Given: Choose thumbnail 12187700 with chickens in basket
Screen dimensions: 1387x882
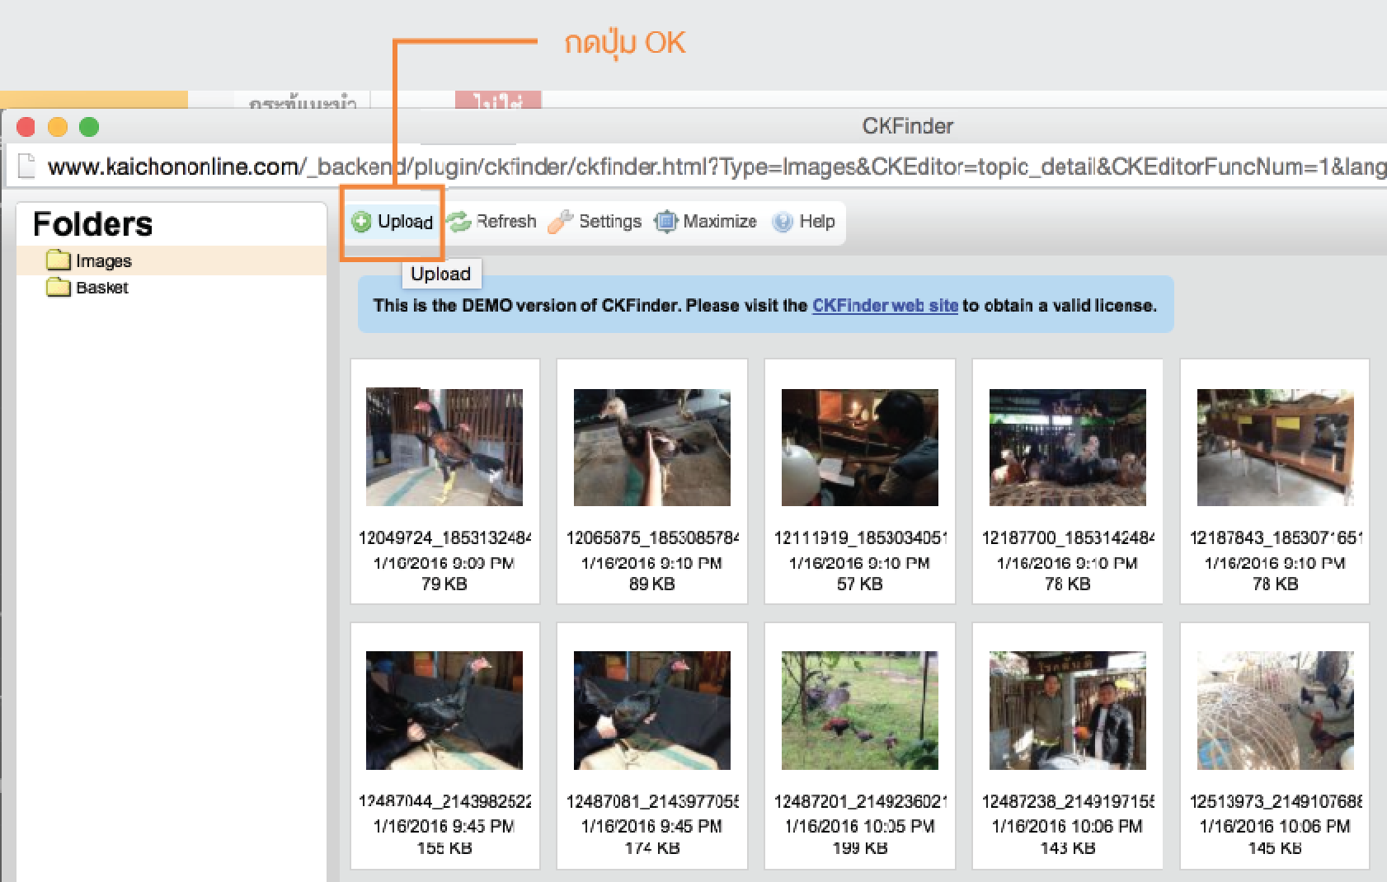Looking at the screenshot, I should 1067,448.
